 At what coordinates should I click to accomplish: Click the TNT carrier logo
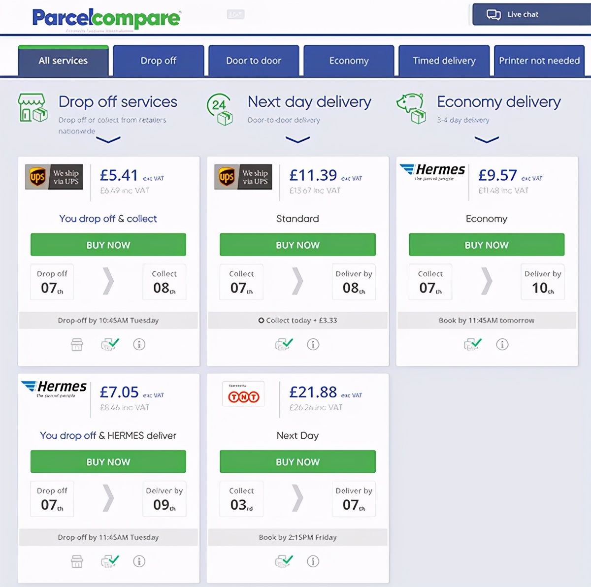tap(243, 394)
